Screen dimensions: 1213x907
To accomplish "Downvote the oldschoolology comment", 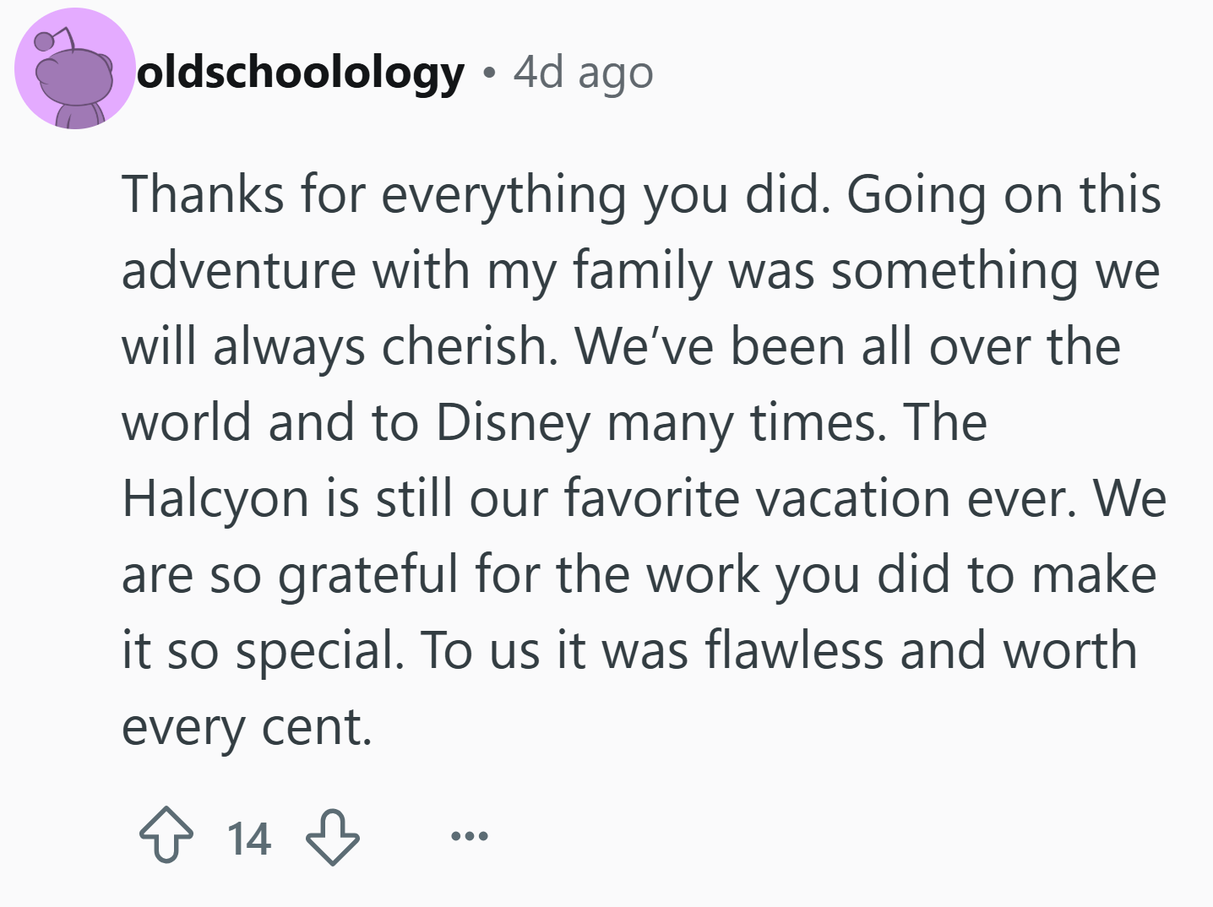I will [x=333, y=836].
